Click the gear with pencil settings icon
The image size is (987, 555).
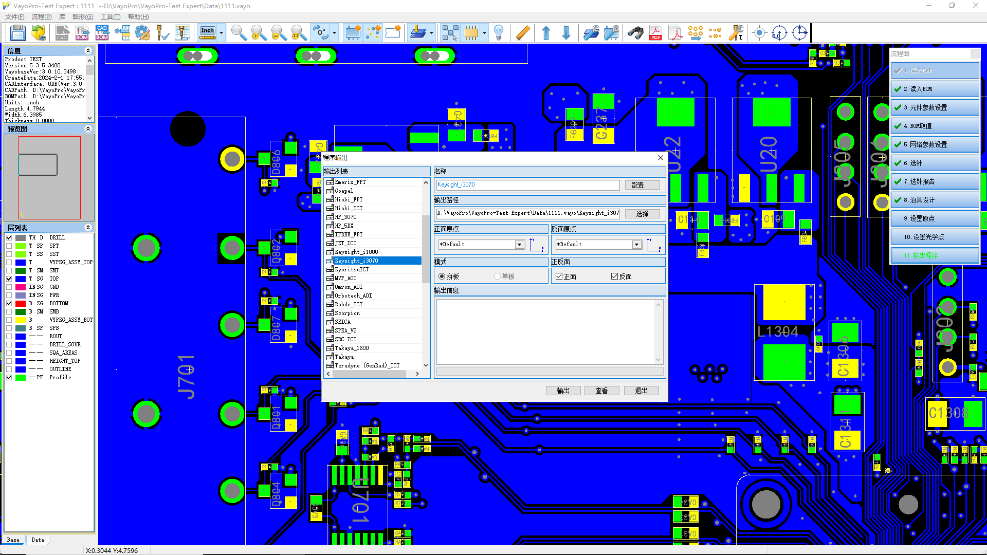(142, 33)
